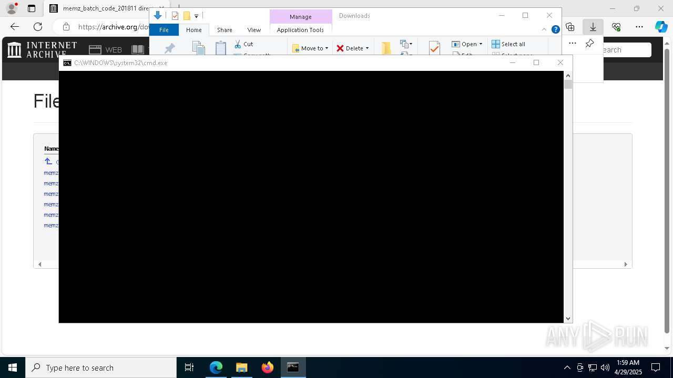Open the File menu in Explorer
673x378 pixels.
164,30
